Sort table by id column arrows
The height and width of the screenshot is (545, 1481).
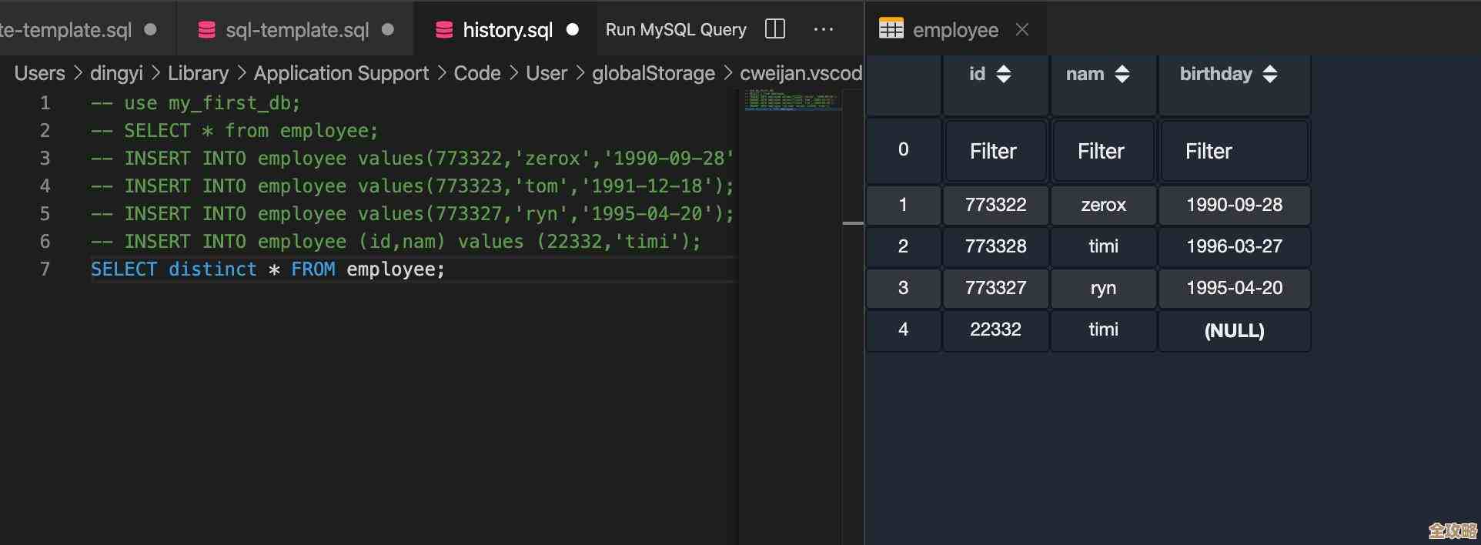[x=1004, y=74]
